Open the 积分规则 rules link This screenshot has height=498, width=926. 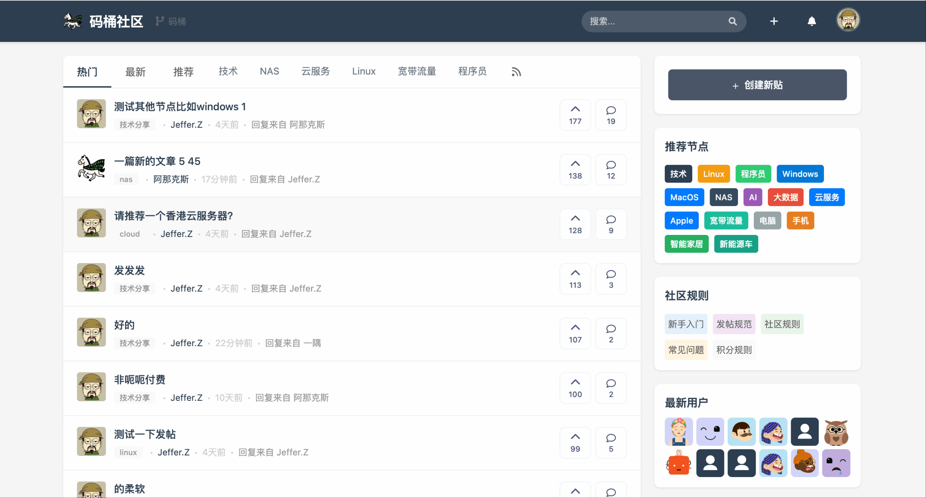click(734, 350)
